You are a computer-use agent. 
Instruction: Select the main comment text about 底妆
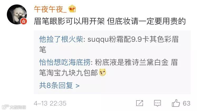110,21
